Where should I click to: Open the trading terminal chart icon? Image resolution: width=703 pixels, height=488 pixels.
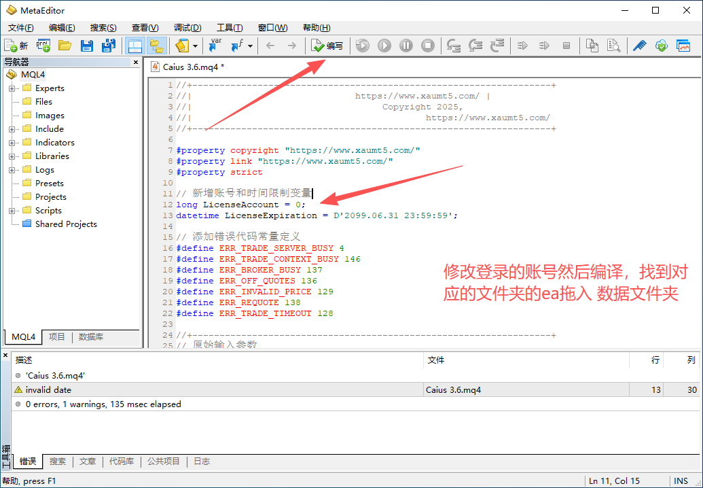[683, 46]
